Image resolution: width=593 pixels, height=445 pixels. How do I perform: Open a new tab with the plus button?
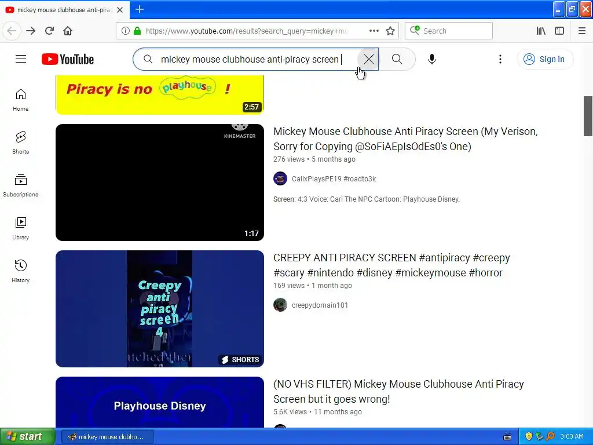(140, 9)
